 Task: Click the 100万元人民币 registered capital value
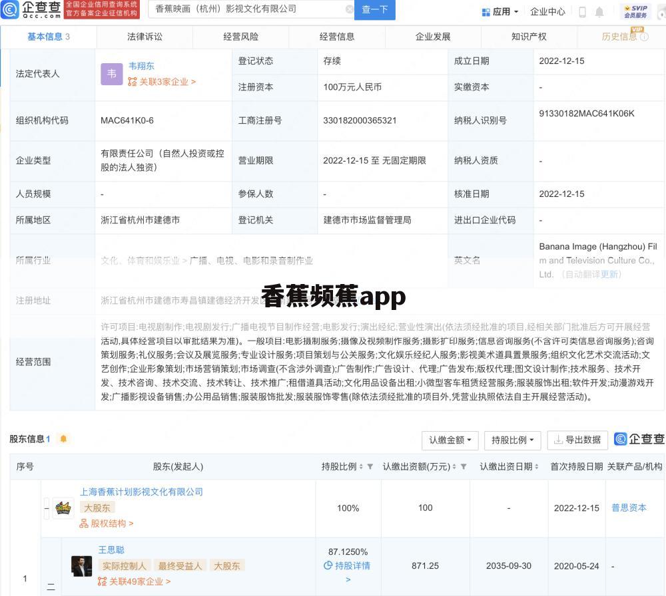point(352,87)
